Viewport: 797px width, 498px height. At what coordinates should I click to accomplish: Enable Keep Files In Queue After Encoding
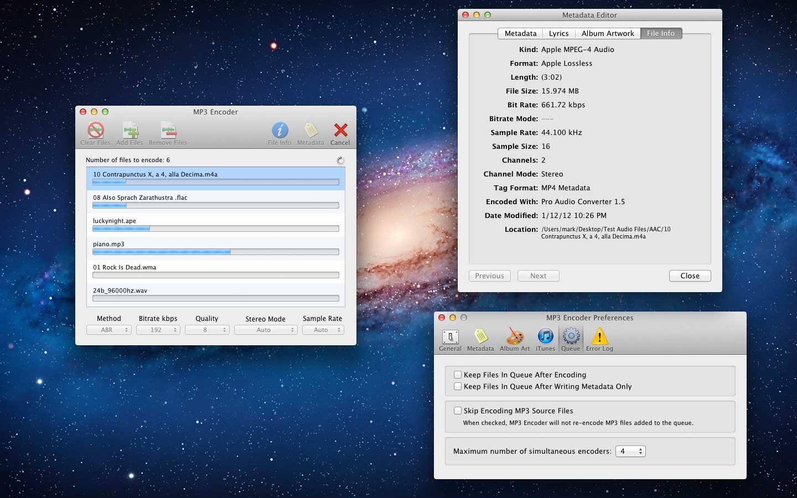458,375
